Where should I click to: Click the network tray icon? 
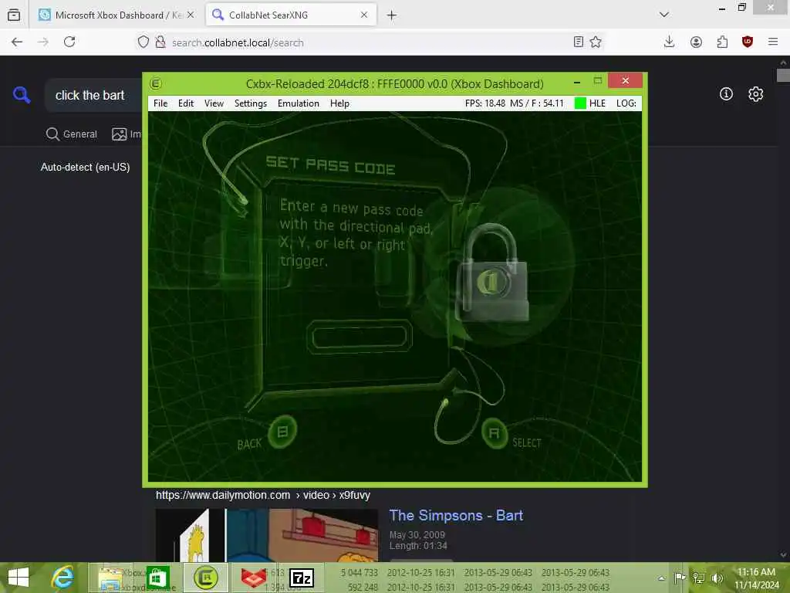pyautogui.click(x=698, y=578)
